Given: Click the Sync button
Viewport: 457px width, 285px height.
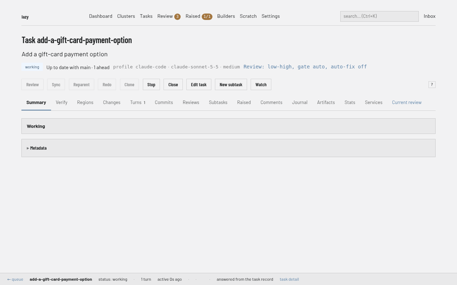Looking at the screenshot, I should (56, 84).
